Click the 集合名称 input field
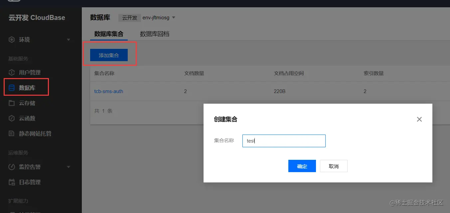 pyautogui.click(x=284, y=141)
